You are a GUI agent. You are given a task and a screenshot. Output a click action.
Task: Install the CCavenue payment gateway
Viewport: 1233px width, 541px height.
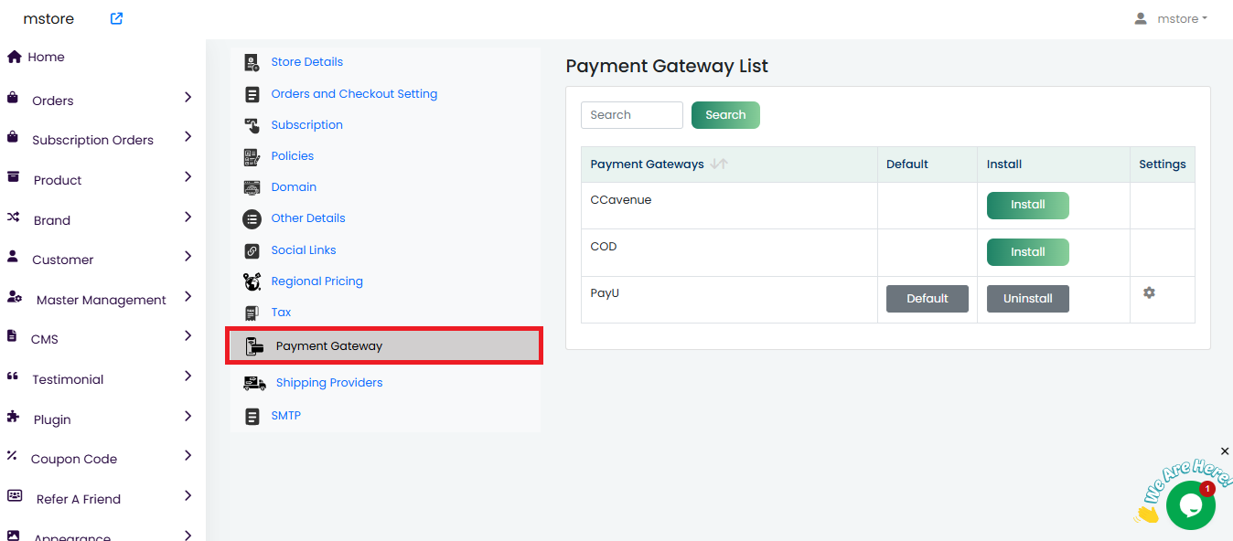coord(1027,205)
